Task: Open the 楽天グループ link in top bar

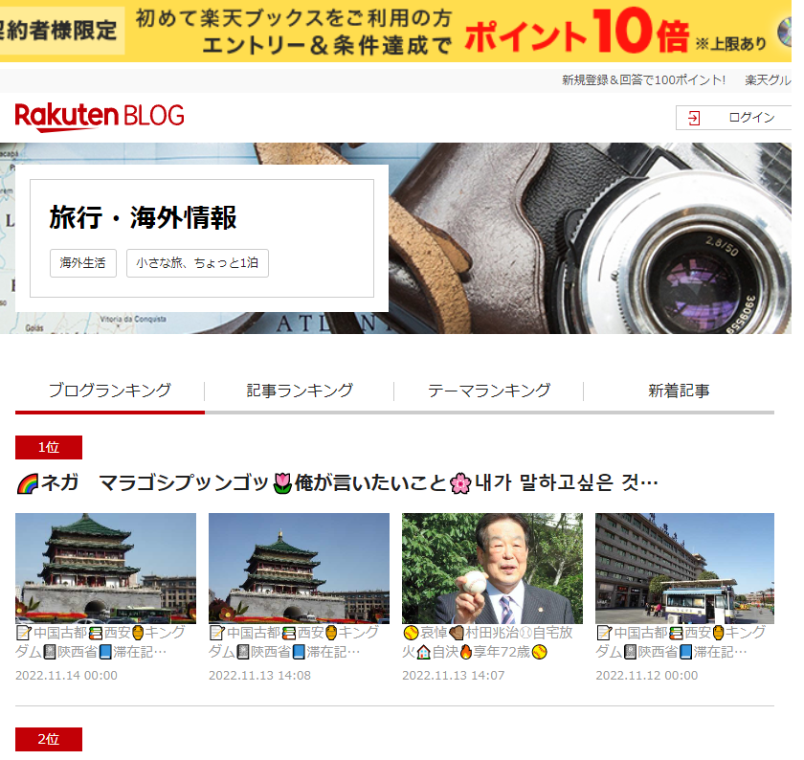Action: (x=768, y=80)
